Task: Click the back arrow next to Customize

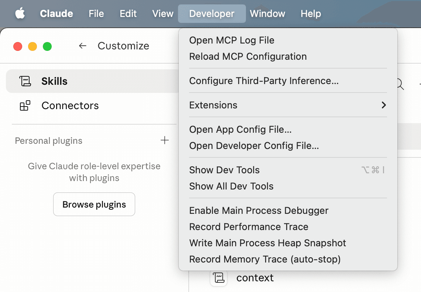Action: pyautogui.click(x=82, y=46)
